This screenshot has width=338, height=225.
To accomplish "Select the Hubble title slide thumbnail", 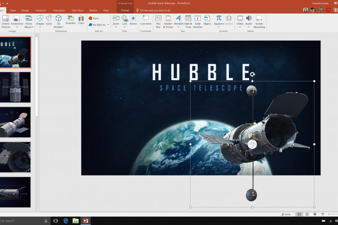I will tap(15, 52).
